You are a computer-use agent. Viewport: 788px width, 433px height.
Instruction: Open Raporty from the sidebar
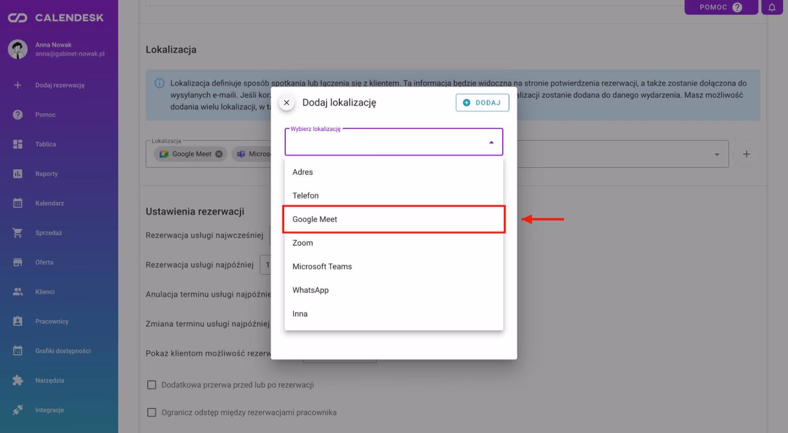pyautogui.click(x=46, y=174)
